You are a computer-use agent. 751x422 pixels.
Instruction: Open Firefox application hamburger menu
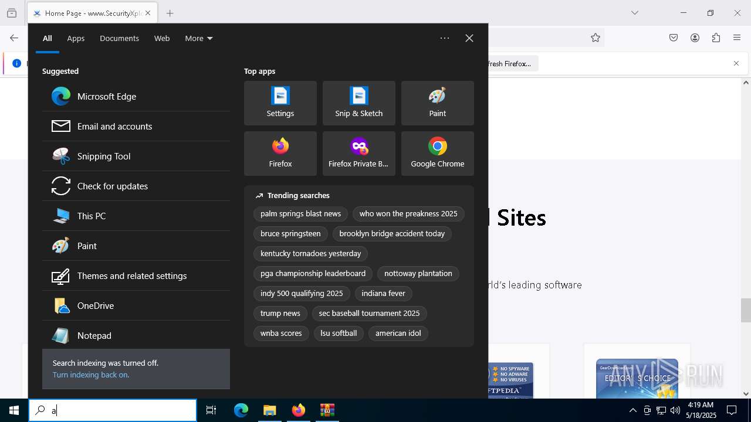(737, 38)
